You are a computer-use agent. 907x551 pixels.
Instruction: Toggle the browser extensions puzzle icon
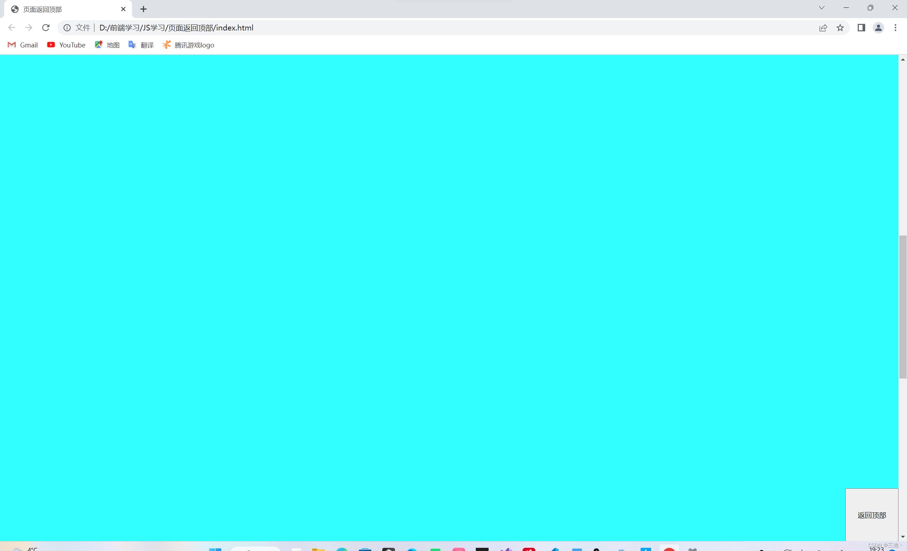click(862, 28)
